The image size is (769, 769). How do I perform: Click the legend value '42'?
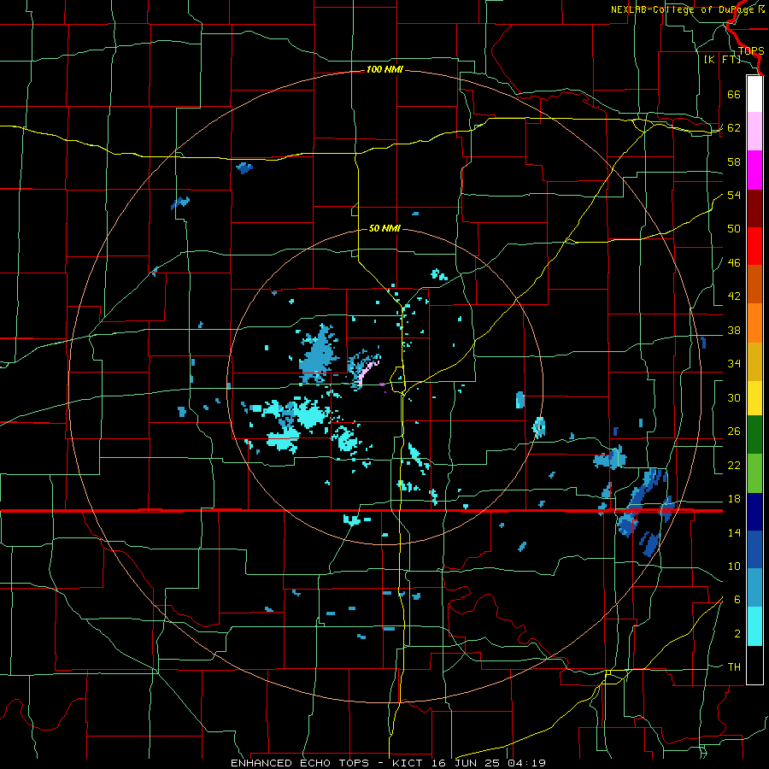click(734, 296)
